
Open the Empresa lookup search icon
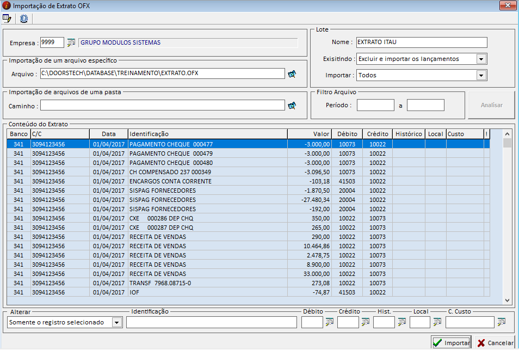(71, 42)
